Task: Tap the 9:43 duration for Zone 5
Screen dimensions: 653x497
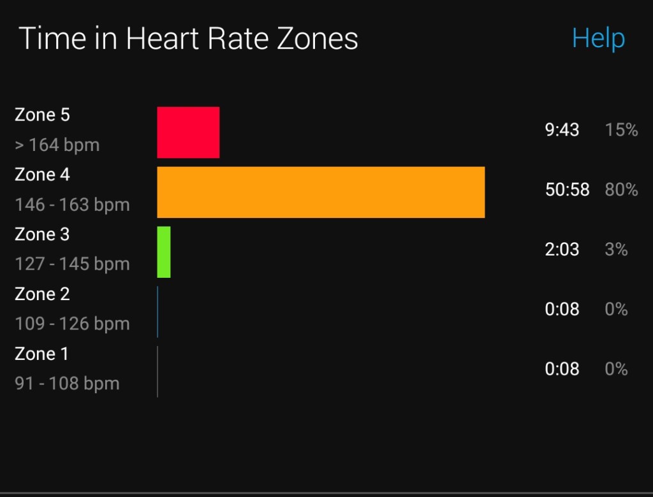Action: click(x=562, y=130)
